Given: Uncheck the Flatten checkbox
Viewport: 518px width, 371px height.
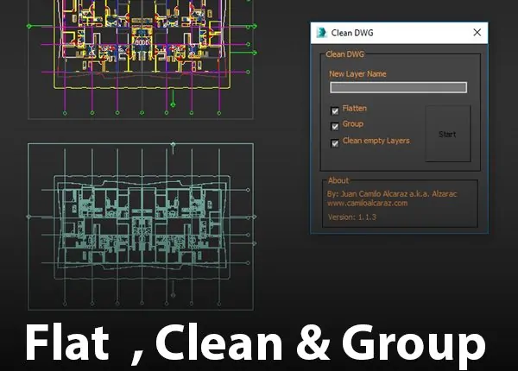Looking at the screenshot, I should point(334,110).
